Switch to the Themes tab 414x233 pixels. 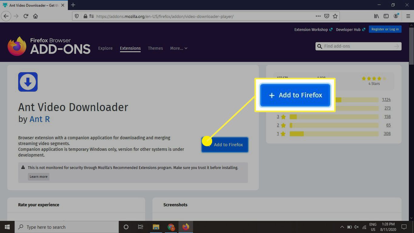coord(155,48)
